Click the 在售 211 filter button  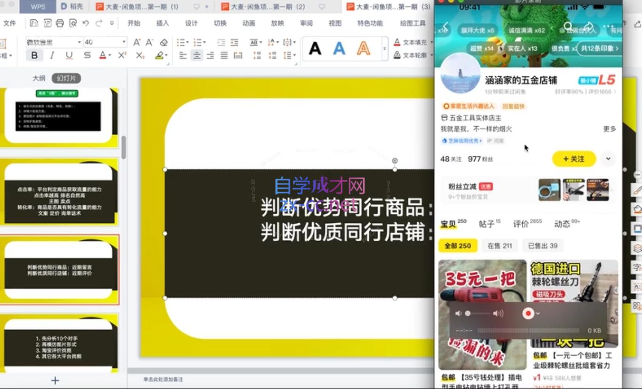point(499,246)
